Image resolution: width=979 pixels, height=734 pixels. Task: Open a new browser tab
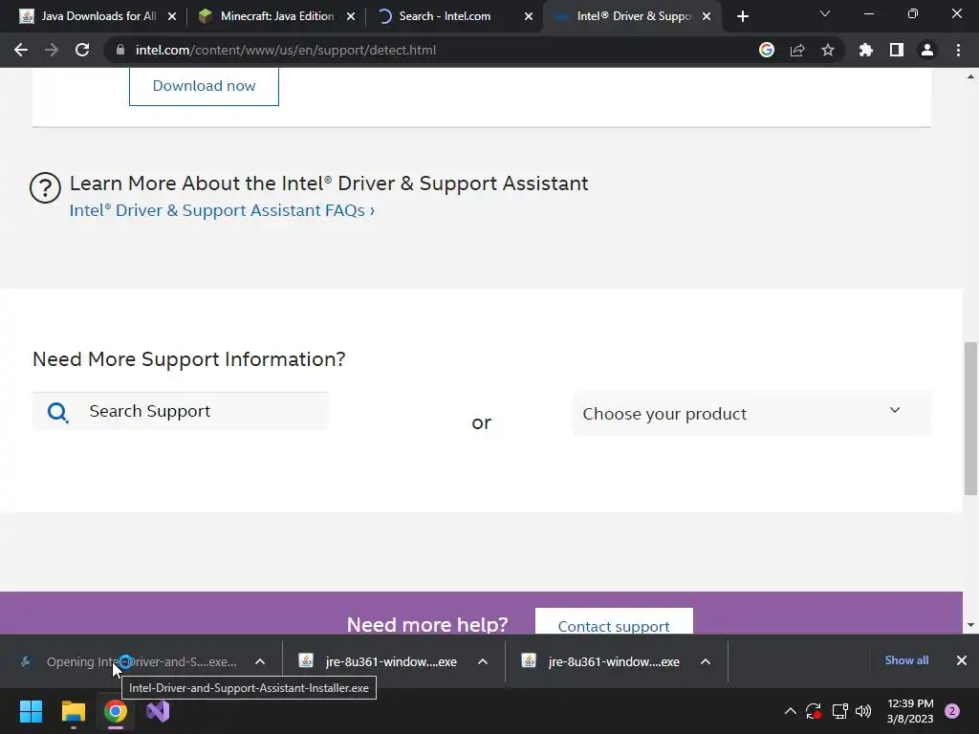pyautogui.click(x=742, y=16)
